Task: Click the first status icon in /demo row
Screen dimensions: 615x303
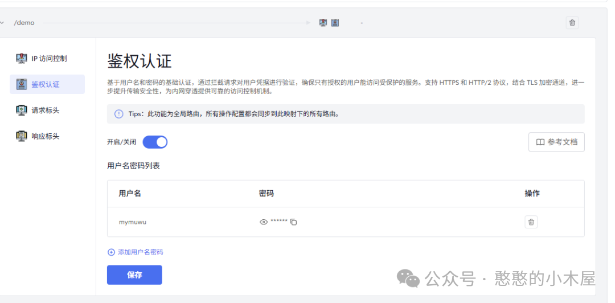Action: point(323,23)
